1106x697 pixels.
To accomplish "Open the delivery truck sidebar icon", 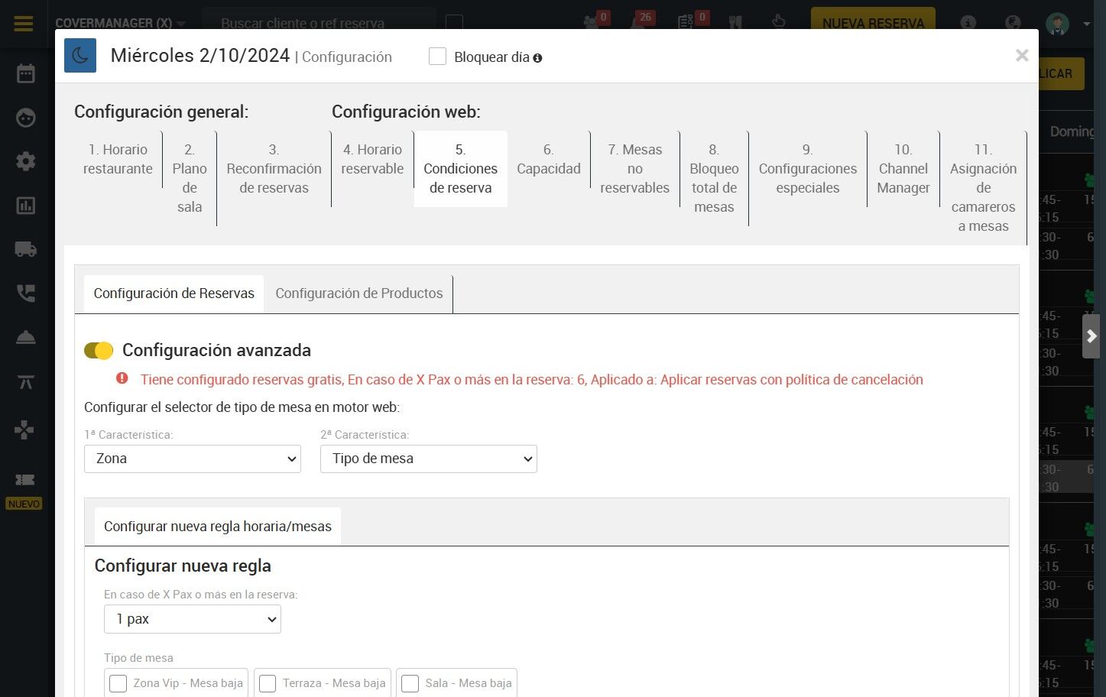I will click(x=26, y=249).
